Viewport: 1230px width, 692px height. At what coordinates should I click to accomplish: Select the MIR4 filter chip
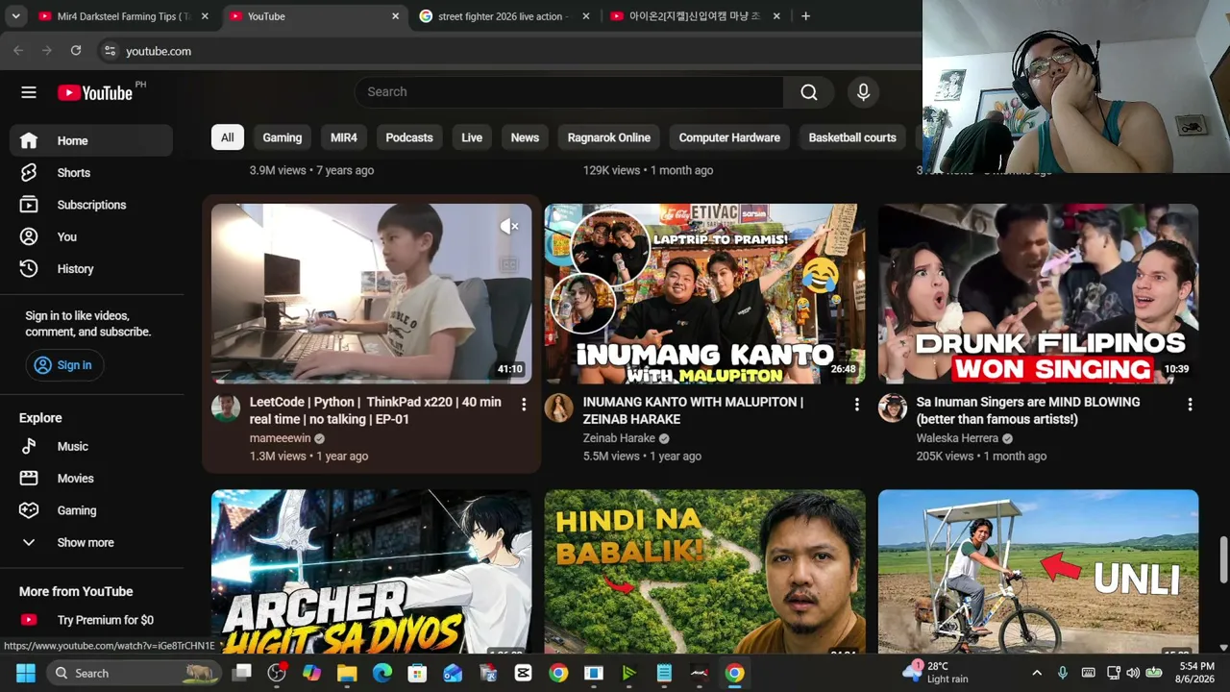[344, 137]
